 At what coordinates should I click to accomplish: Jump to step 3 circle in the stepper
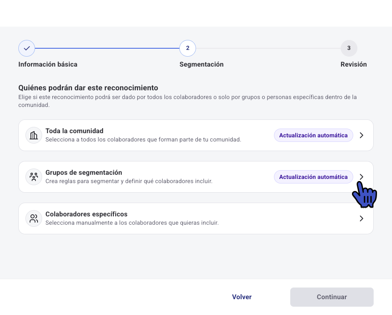[x=349, y=48]
